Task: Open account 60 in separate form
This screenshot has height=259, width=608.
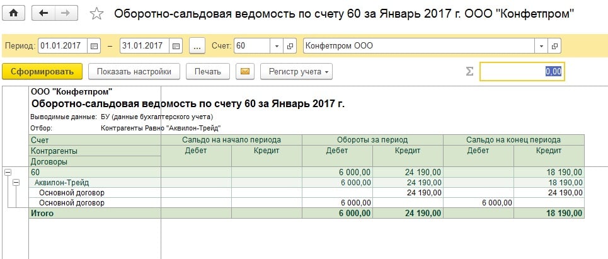Action: [x=290, y=46]
